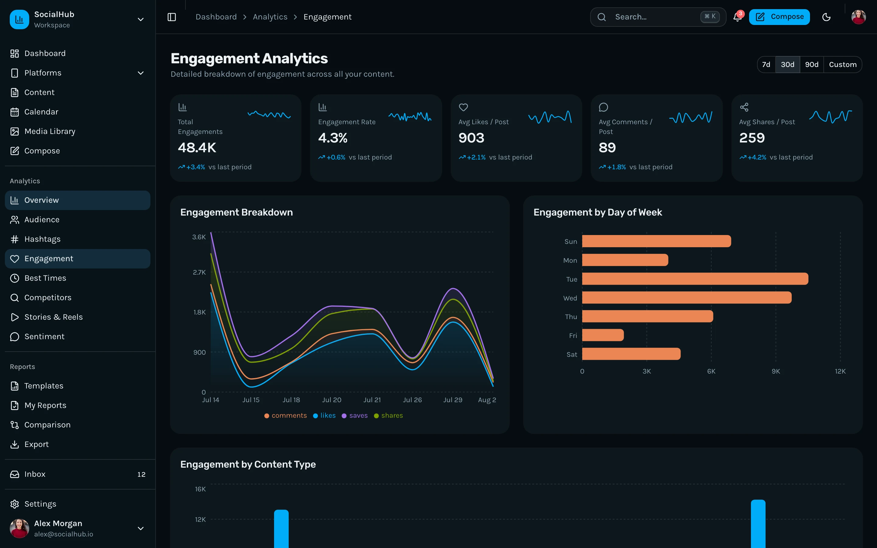Viewport: 877px width, 548px height.
Task: Toggle the sidebar panel icon
Action: (172, 17)
